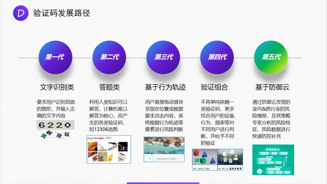The width and height of the screenshot is (327, 184).
Task: Click the white X mark below the logo
Action: [20, 25]
